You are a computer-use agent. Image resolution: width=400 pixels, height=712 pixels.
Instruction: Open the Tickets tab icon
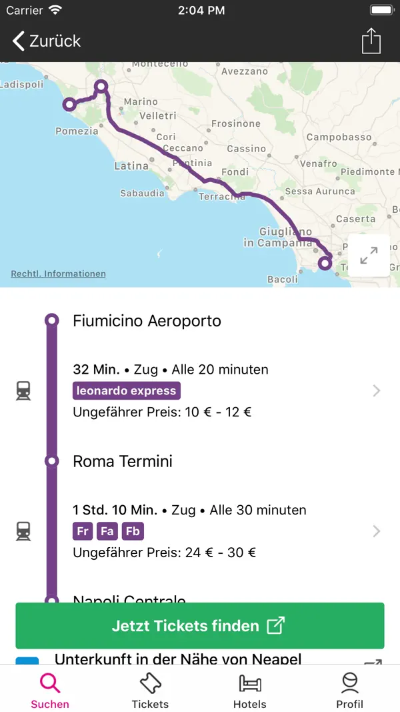pyautogui.click(x=150, y=684)
